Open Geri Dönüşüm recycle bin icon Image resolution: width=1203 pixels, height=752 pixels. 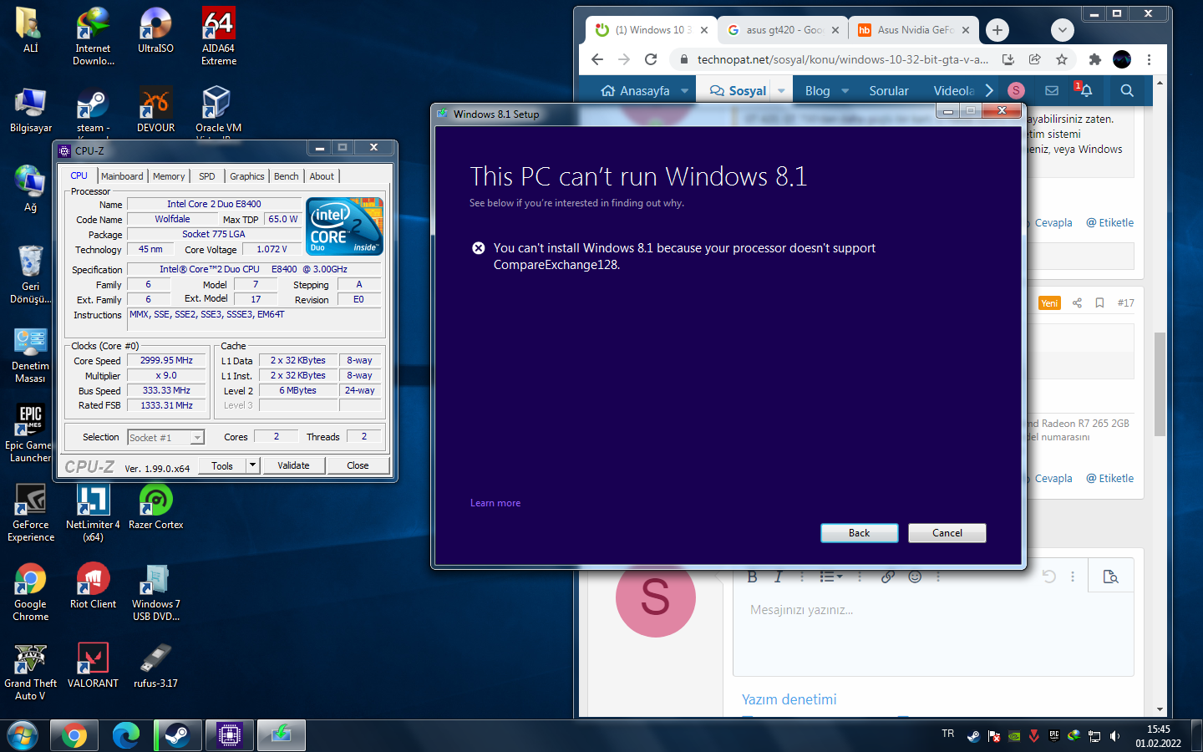(x=31, y=274)
